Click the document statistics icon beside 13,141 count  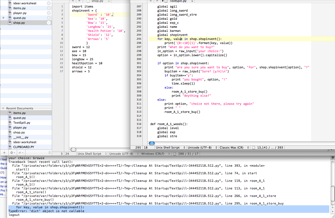coord(254,147)
